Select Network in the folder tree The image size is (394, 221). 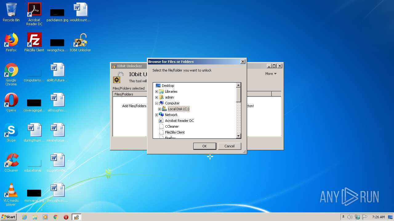171,115
